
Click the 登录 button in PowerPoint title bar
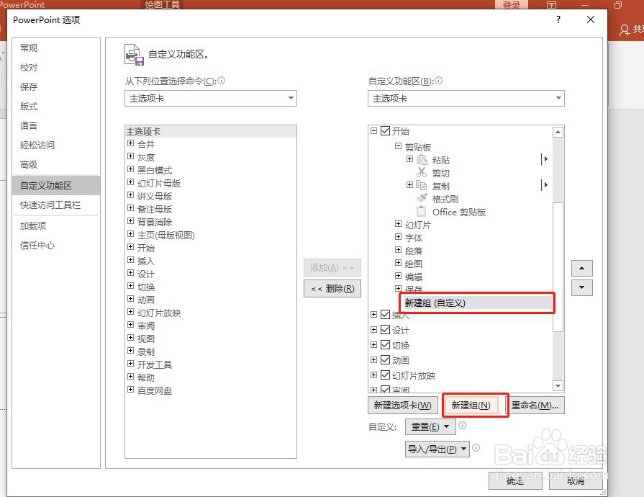pos(512,5)
